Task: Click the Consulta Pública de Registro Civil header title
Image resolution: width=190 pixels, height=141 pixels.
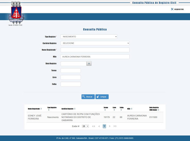Action: (154, 3)
